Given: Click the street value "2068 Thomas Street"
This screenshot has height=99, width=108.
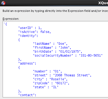Looking at the screenshot, I should pos(71,75).
